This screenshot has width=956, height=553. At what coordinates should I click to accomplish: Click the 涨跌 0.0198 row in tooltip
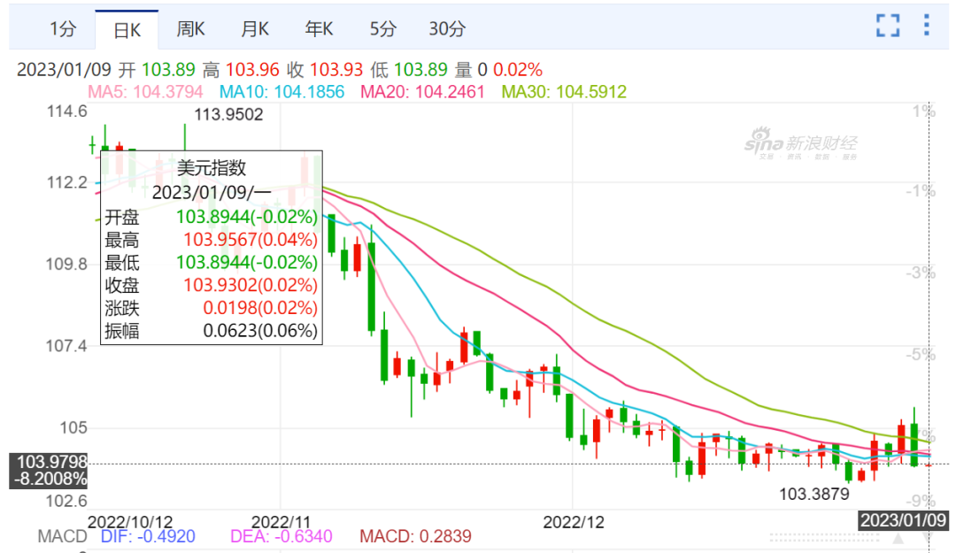point(211,308)
